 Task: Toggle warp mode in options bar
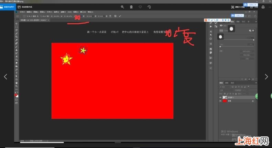(x=110, y=16)
